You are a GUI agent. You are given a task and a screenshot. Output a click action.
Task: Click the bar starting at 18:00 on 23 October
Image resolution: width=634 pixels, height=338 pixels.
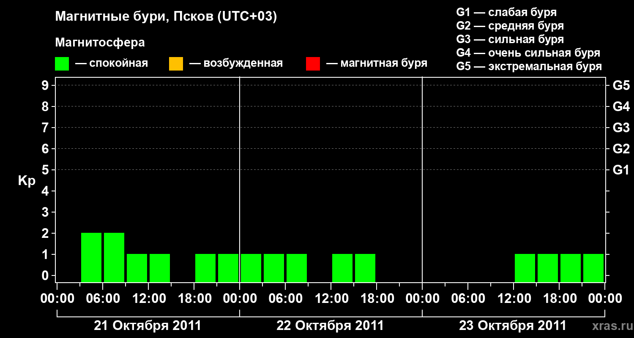(x=571, y=268)
